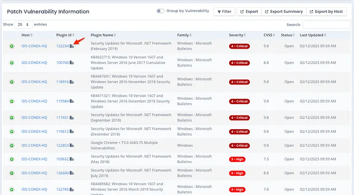Open details icon next to plugin 118916

click(72, 82)
